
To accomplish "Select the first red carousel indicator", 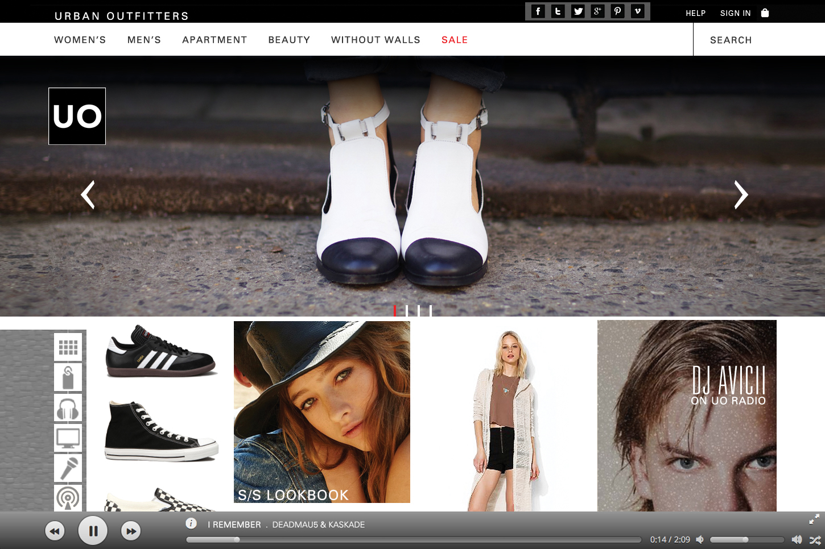I will (x=395, y=310).
